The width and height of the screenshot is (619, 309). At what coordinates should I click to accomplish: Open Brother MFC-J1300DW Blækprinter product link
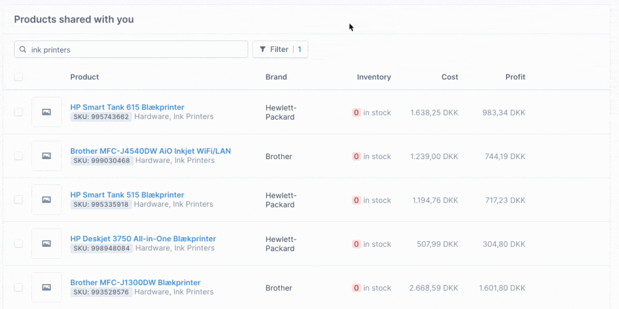[135, 282]
